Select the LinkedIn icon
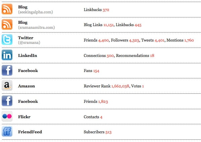 [7, 55]
